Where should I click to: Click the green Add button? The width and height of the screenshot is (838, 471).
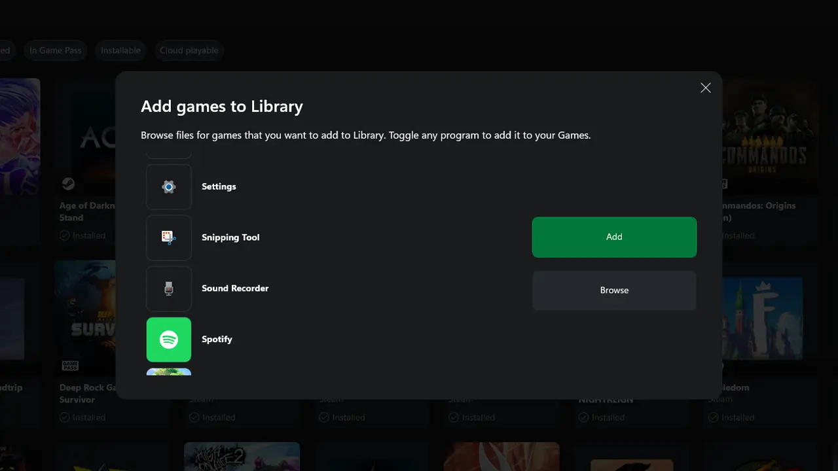(613, 237)
